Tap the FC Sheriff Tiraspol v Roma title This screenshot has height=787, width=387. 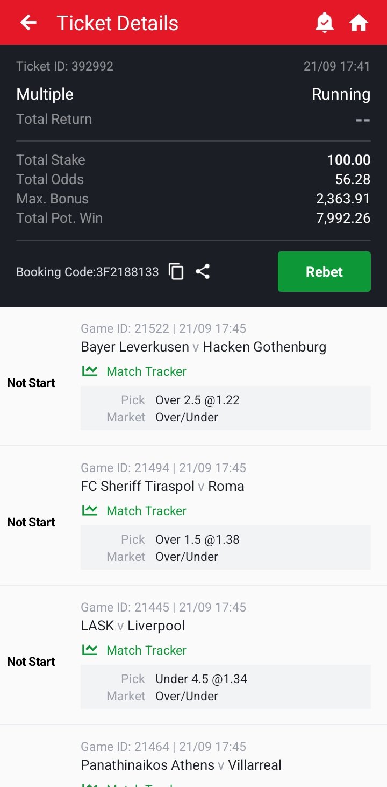[162, 486]
